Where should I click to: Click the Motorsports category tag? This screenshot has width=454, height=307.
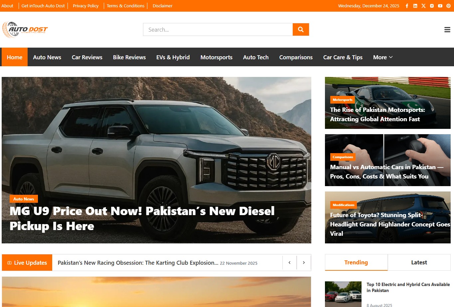click(343, 100)
